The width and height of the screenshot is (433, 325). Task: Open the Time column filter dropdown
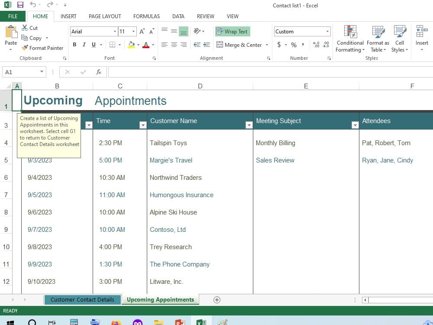(143, 125)
